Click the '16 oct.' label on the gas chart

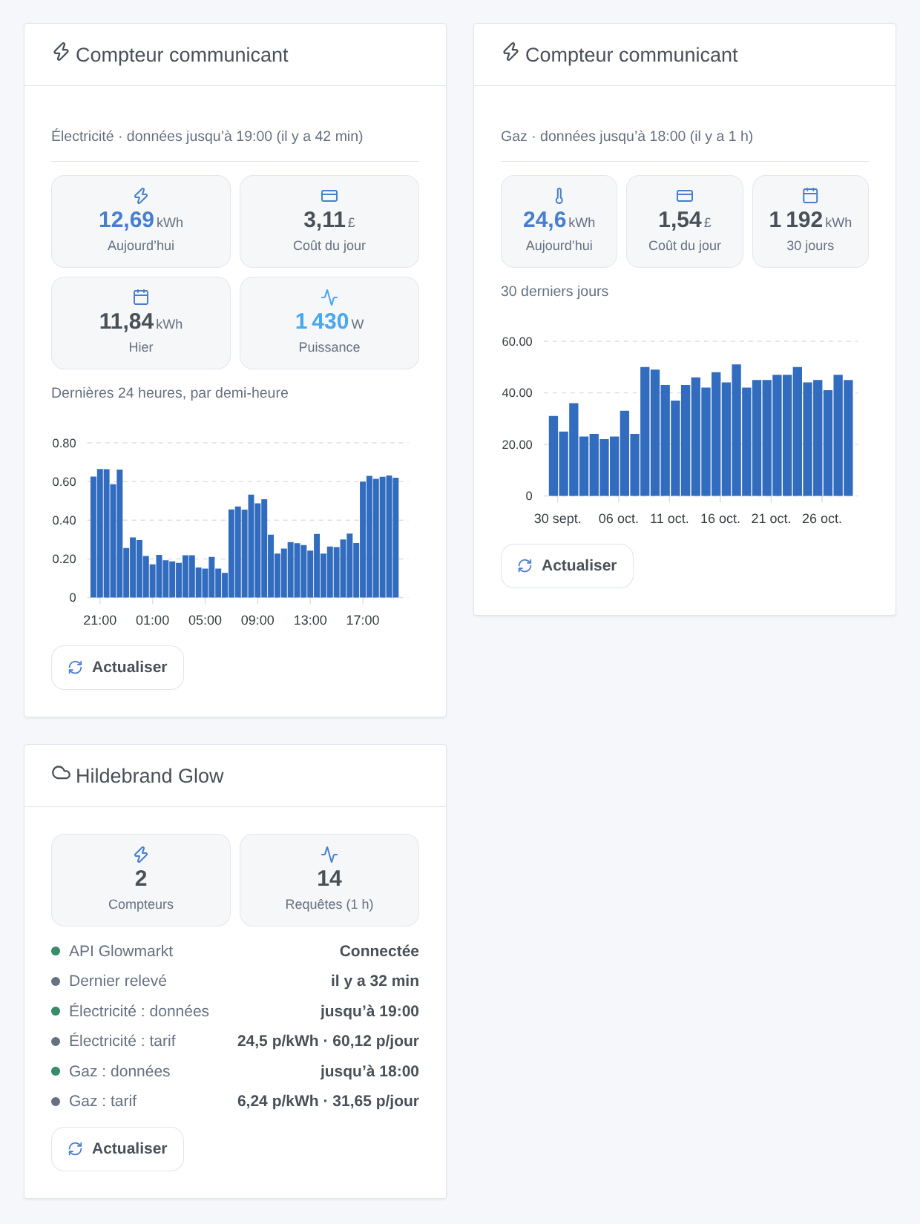tap(720, 519)
